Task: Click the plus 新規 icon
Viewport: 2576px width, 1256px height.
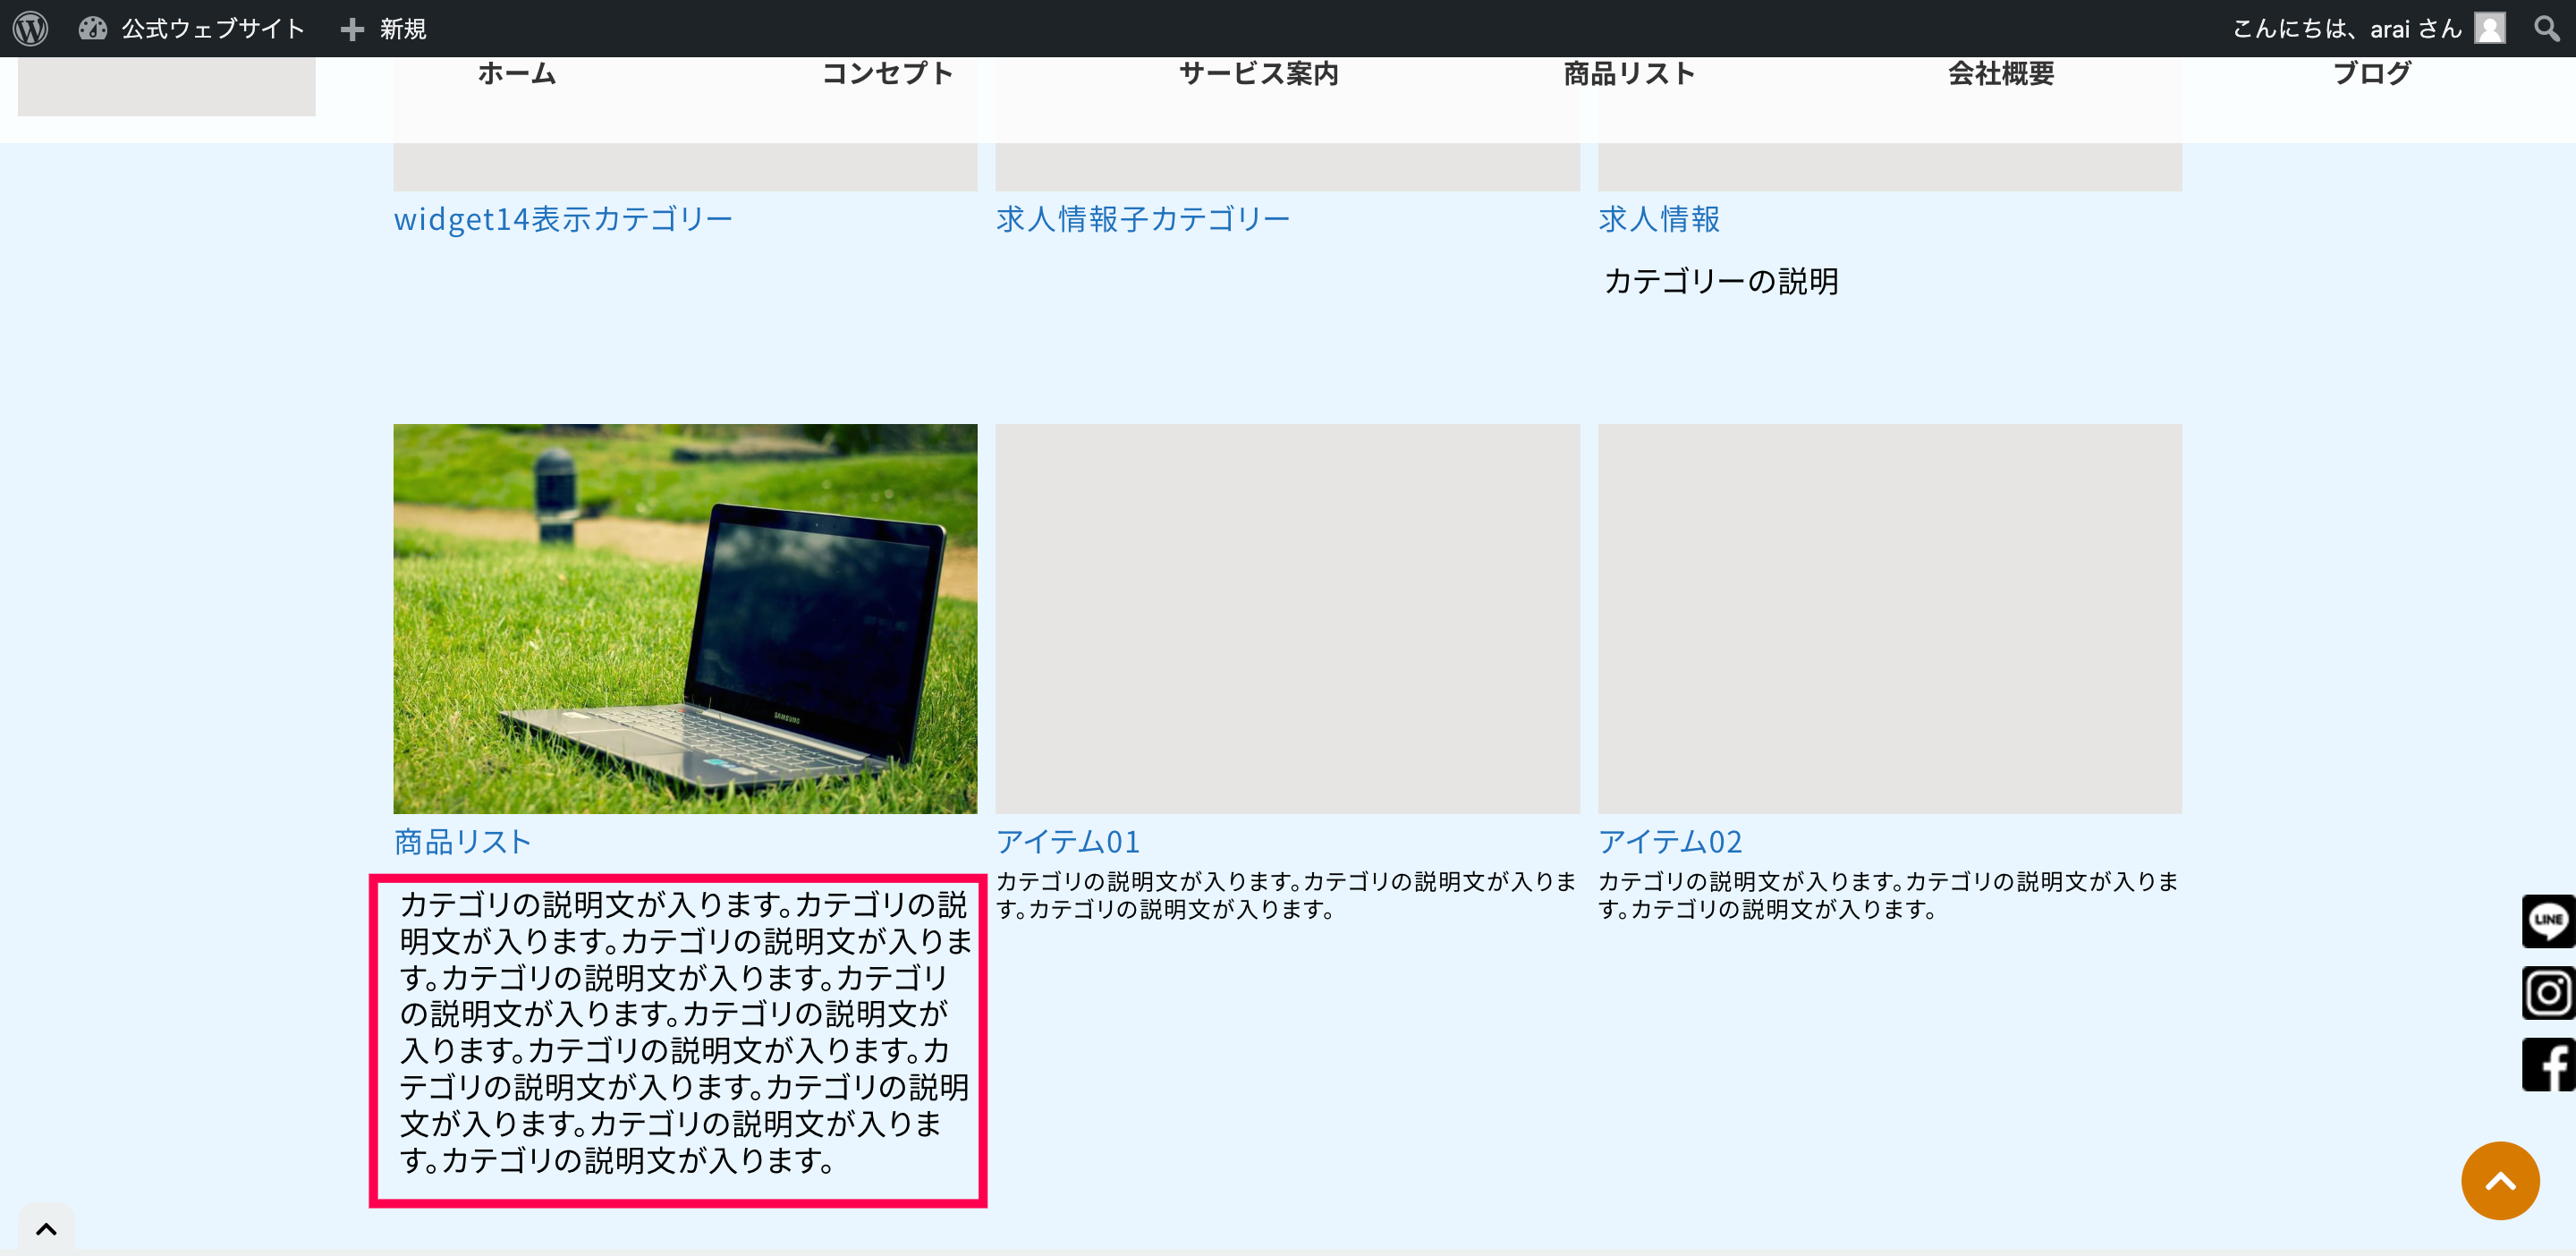Action: [352, 29]
